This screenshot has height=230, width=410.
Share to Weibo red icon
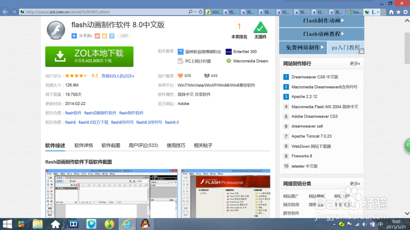pyautogui.click(x=97, y=36)
